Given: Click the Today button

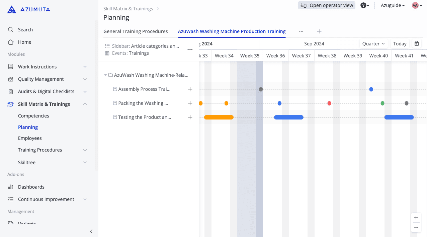Looking at the screenshot, I should [400, 44].
